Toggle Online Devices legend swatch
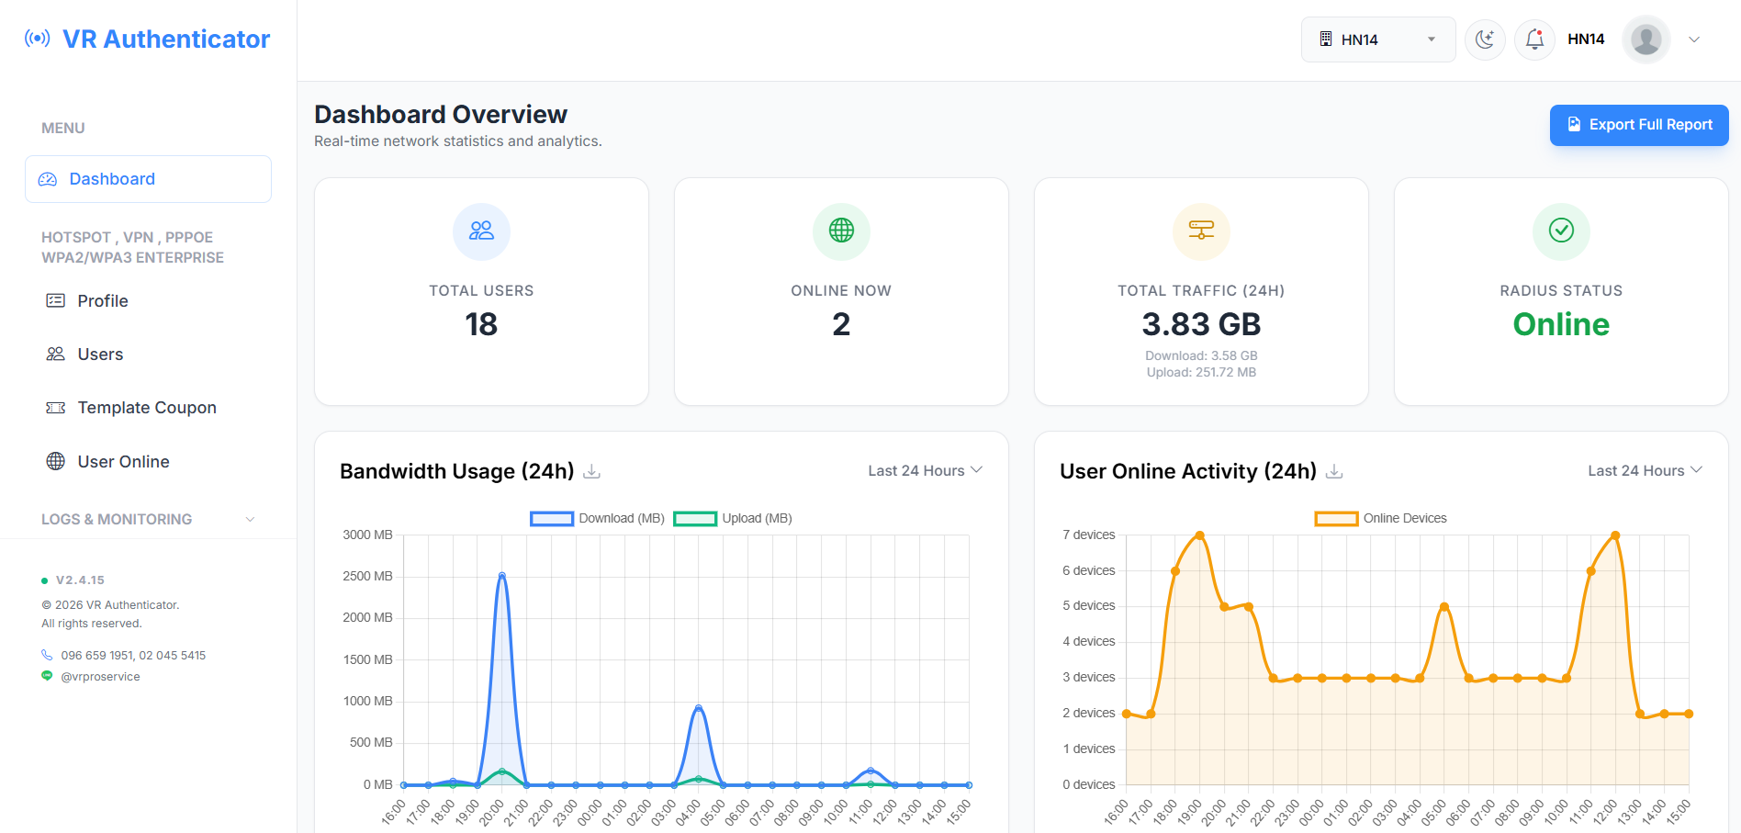 coord(1336,519)
